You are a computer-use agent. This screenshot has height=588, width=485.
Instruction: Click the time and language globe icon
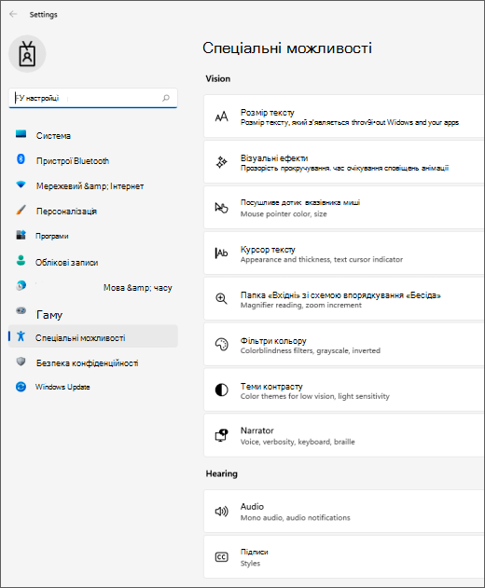tap(21, 285)
